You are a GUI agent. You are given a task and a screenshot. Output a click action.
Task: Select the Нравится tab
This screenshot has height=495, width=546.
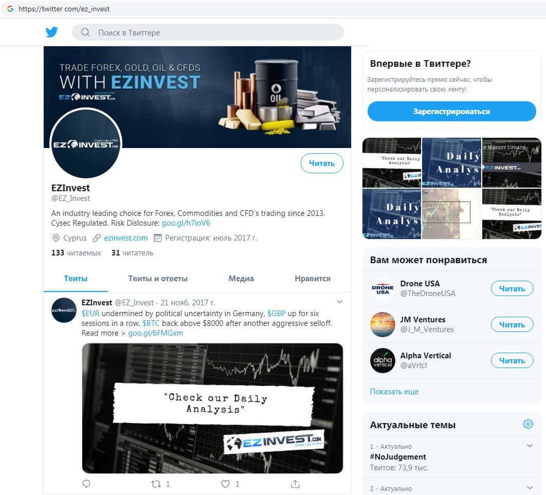pyautogui.click(x=313, y=279)
